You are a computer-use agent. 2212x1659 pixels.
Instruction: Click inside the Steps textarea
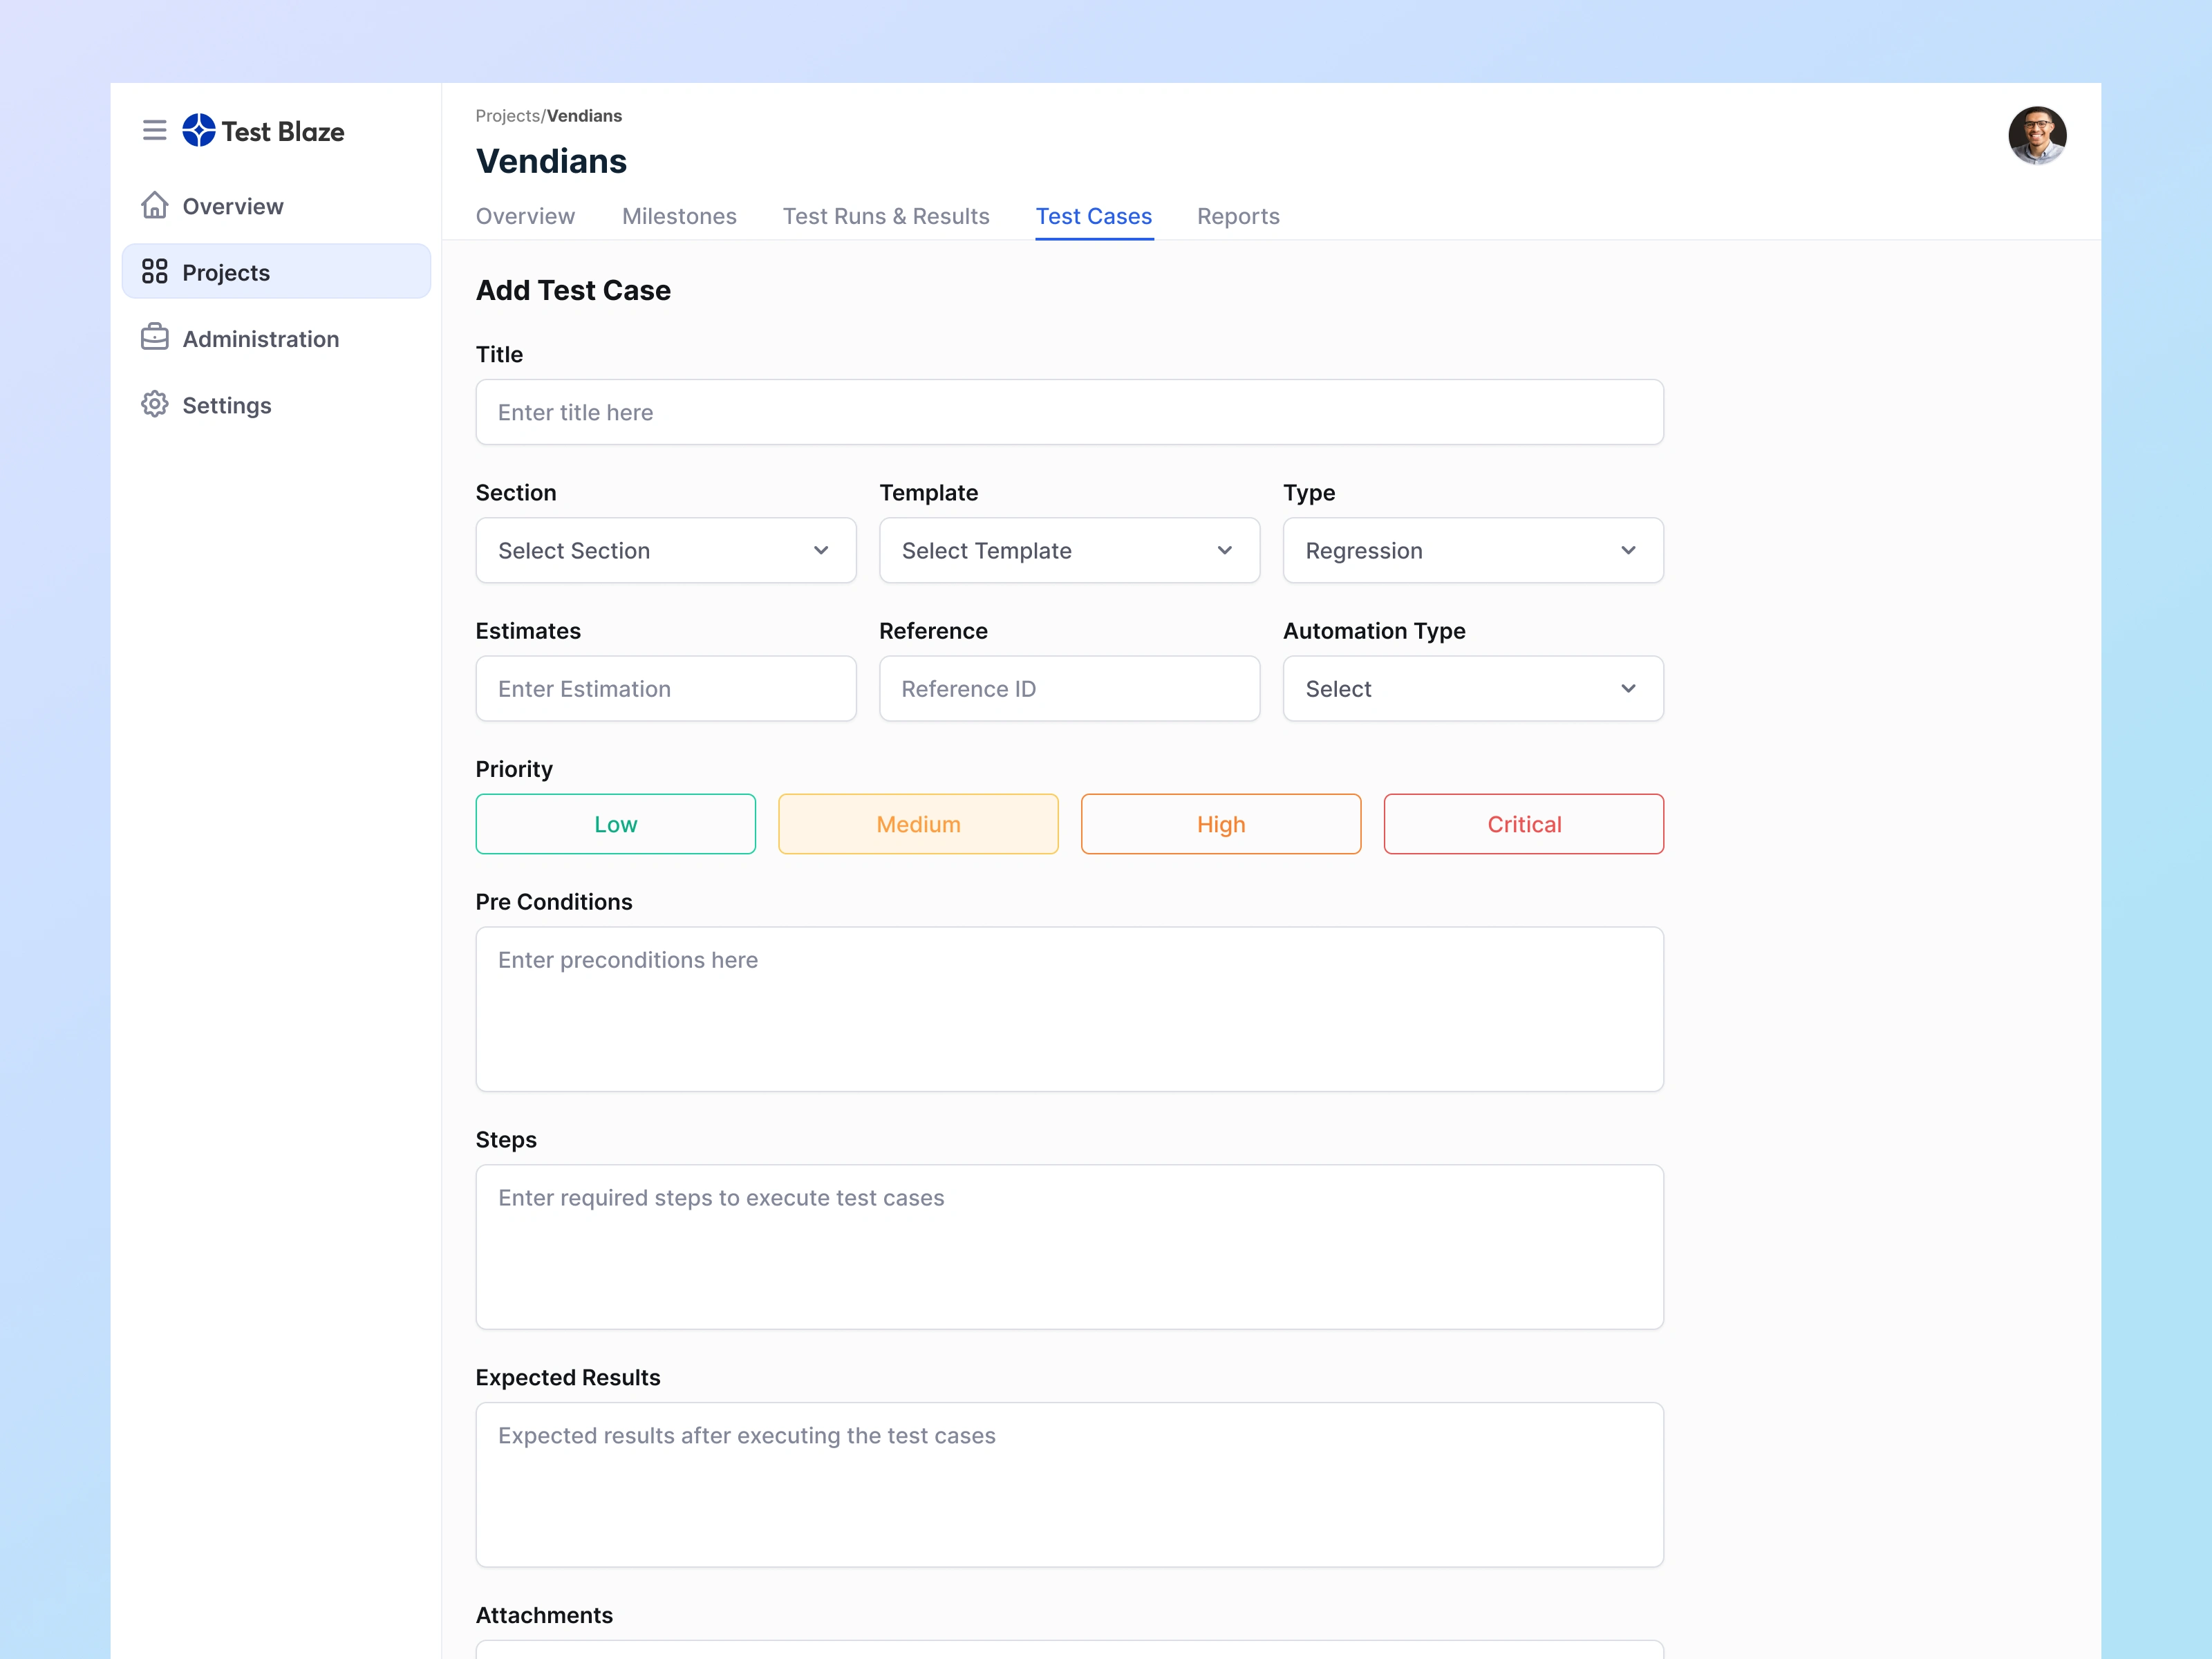1069,1247
